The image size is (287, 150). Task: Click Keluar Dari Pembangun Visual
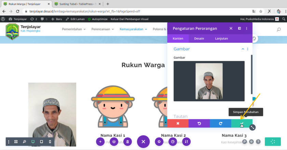[x=129, y=19]
